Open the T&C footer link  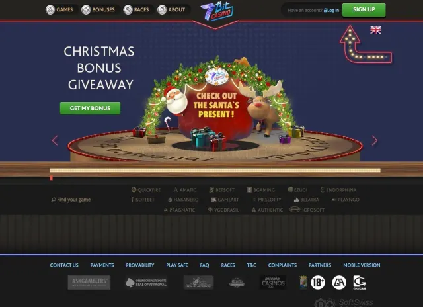click(x=251, y=265)
